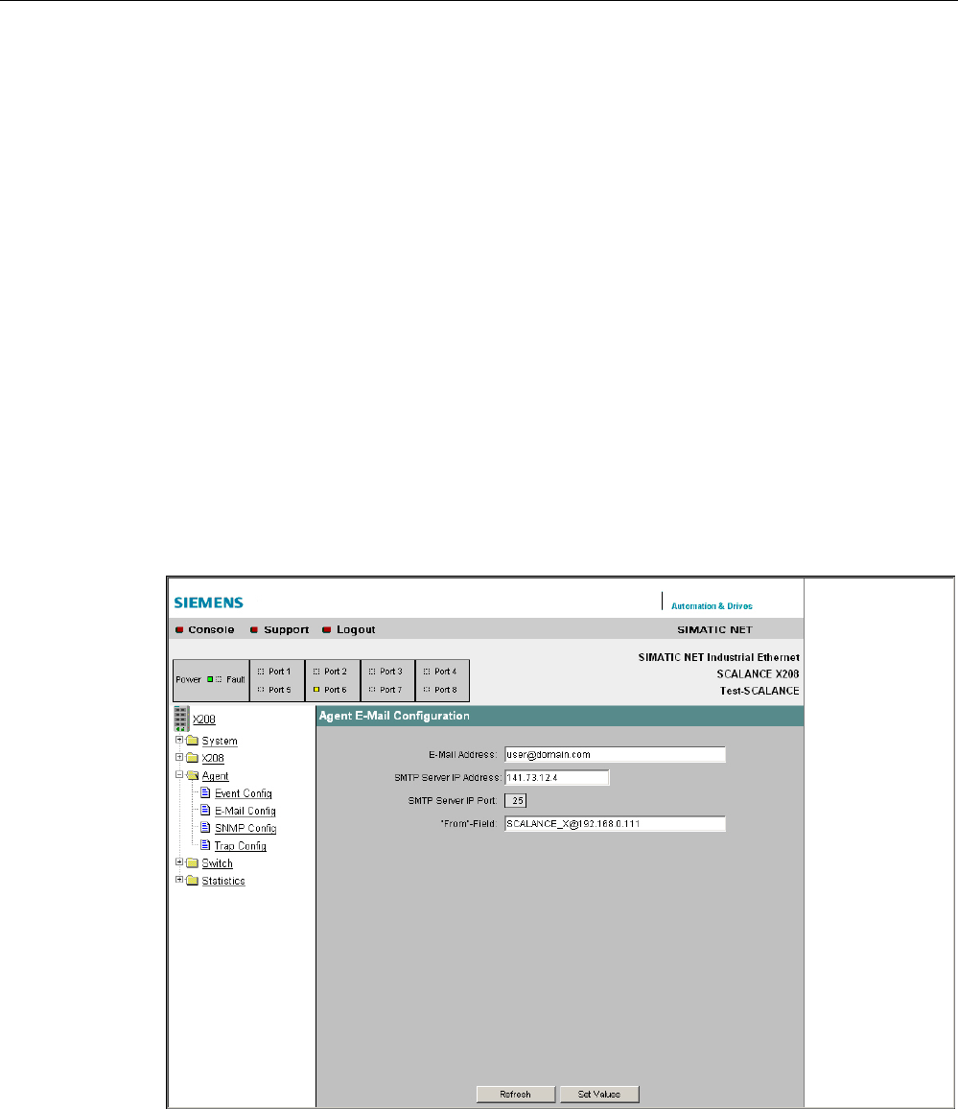Click the Set Values button

tap(599, 1095)
